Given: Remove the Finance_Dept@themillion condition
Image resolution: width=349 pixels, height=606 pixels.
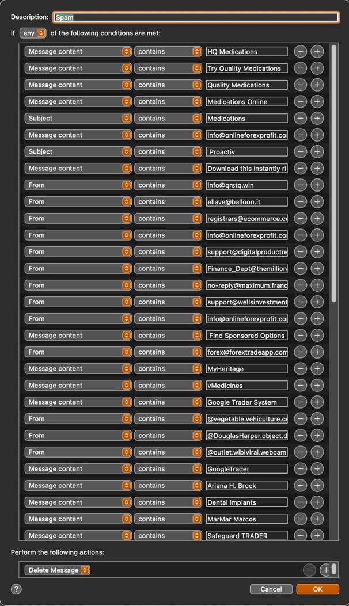Looking at the screenshot, I should tap(300, 268).
